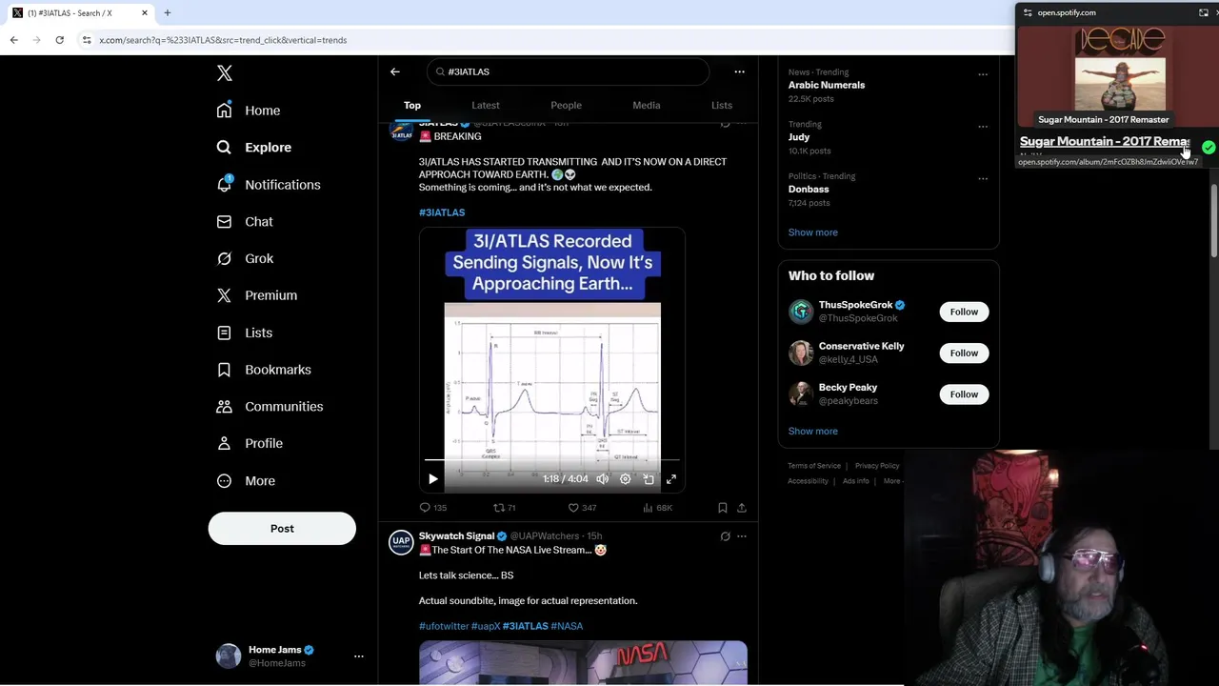Switch to the Media tab

647,105
